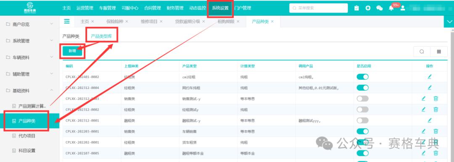Open the tab list dropdown chevron
This screenshot has height=162, width=454.
(x=449, y=22)
